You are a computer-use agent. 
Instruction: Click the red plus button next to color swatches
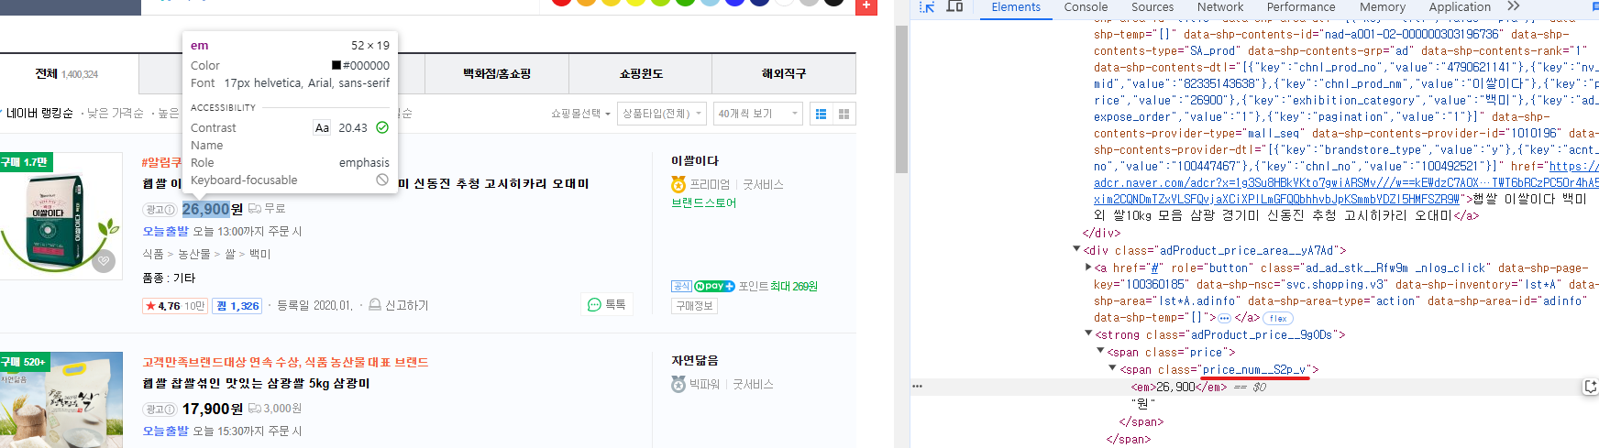point(866,5)
